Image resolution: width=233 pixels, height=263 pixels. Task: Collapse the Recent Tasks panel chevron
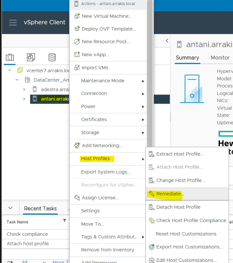click(11, 208)
